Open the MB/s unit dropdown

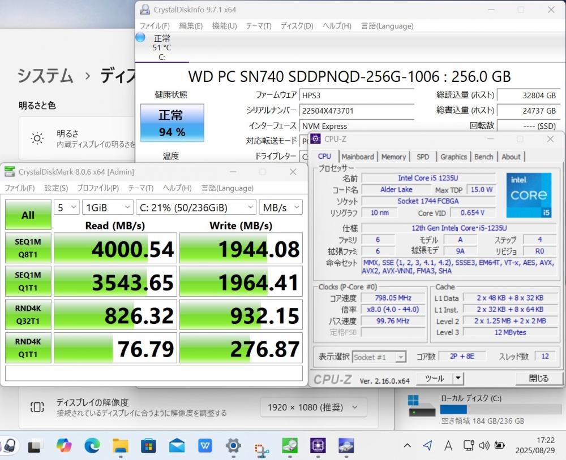(281, 207)
